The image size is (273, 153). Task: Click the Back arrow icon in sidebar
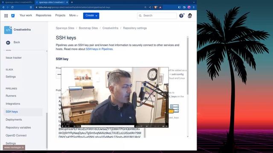coord(8,42)
